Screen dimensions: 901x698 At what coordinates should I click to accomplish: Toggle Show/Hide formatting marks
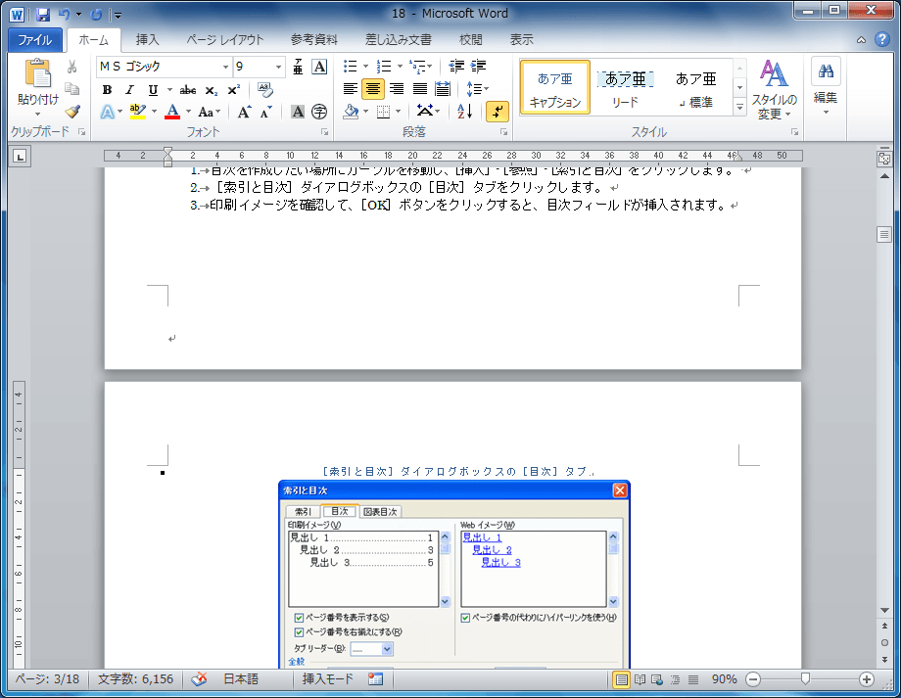point(498,112)
